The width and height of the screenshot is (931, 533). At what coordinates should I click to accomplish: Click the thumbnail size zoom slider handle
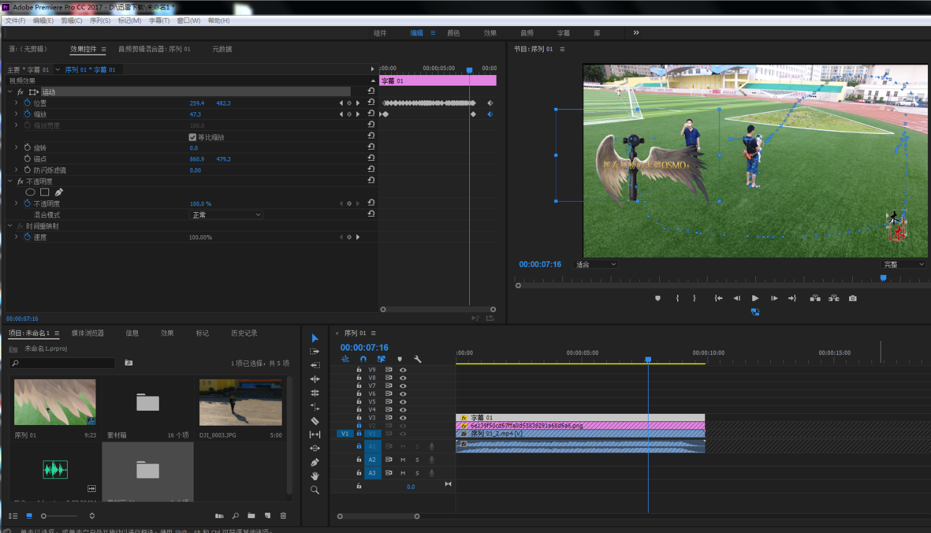click(43, 516)
